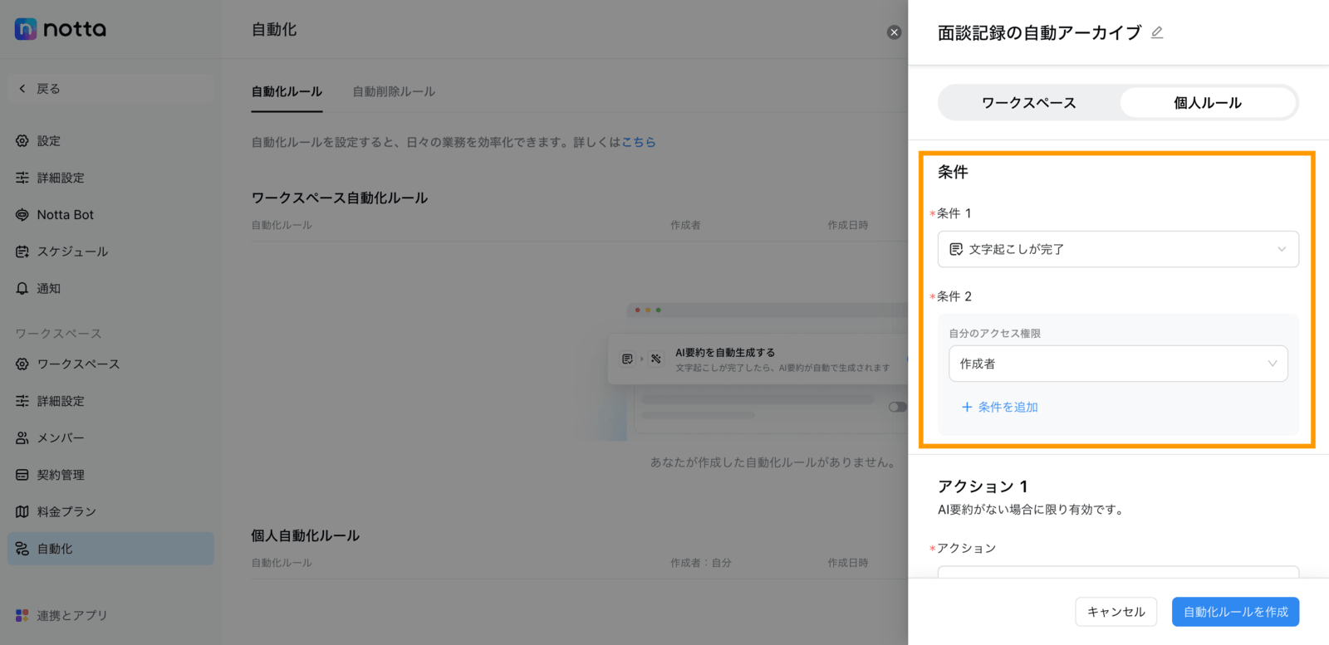Click the AI要約を自動生成する preview card

click(x=757, y=359)
